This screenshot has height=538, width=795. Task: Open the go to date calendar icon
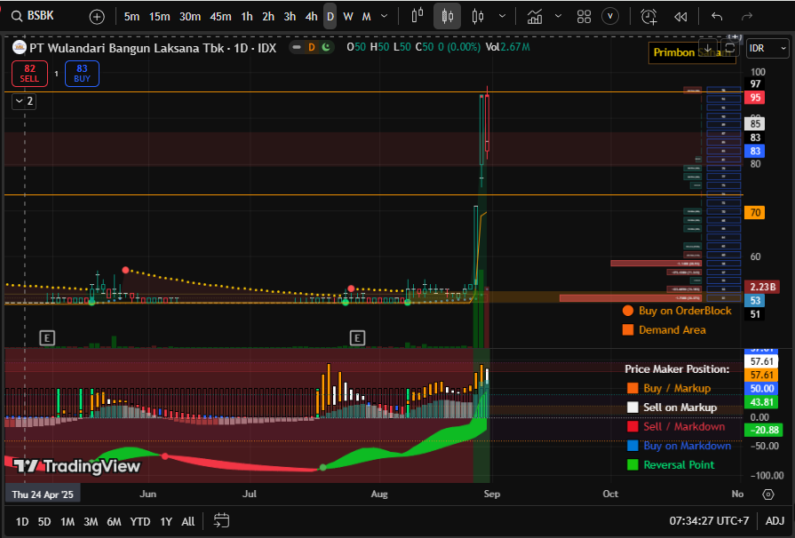coord(221,521)
